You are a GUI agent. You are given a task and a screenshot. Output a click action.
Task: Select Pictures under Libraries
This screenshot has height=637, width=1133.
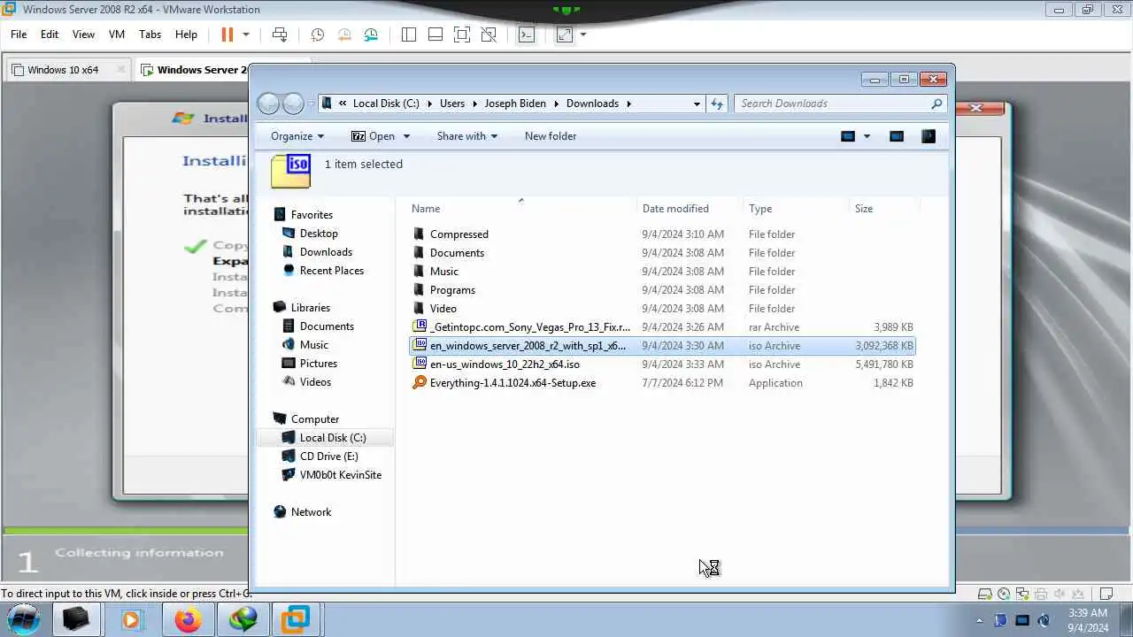pos(318,364)
